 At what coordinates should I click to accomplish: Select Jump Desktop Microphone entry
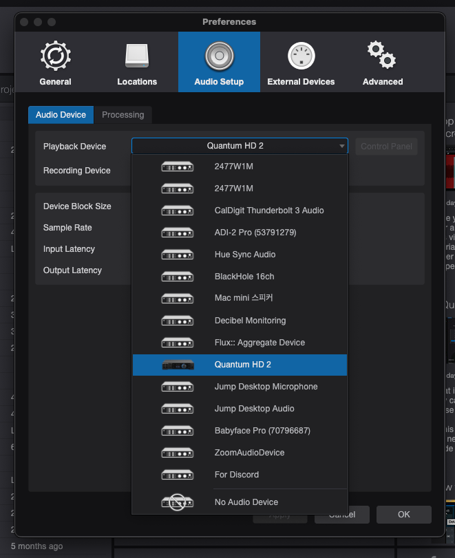pos(240,387)
